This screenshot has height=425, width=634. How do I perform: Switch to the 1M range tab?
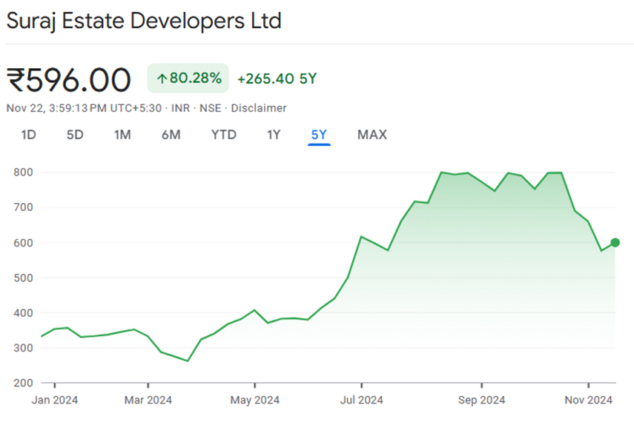pyautogui.click(x=122, y=135)
